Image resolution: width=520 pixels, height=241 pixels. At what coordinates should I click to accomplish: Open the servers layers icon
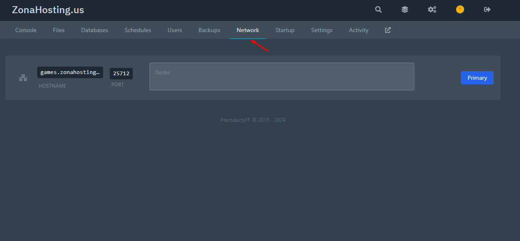[x=404, y=9]
